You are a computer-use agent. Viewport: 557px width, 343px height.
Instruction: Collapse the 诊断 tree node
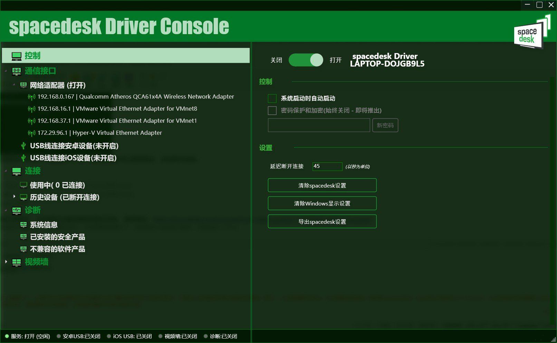click(x=6, y=210)
